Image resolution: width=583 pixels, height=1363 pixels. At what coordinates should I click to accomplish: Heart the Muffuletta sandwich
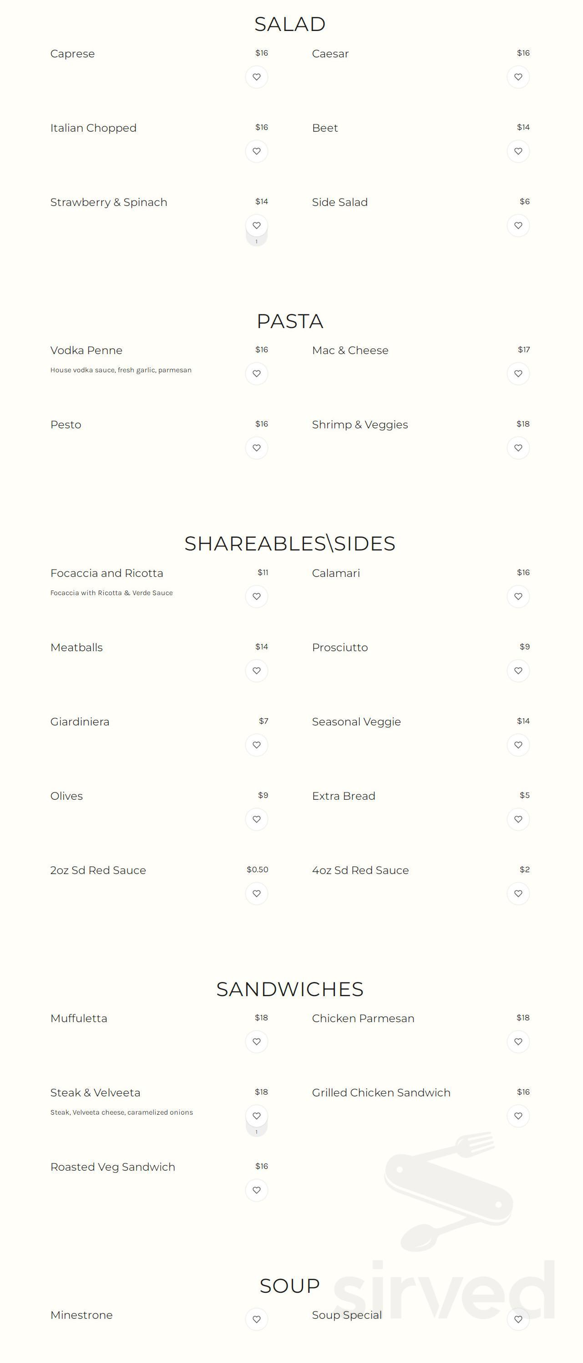256,1041
